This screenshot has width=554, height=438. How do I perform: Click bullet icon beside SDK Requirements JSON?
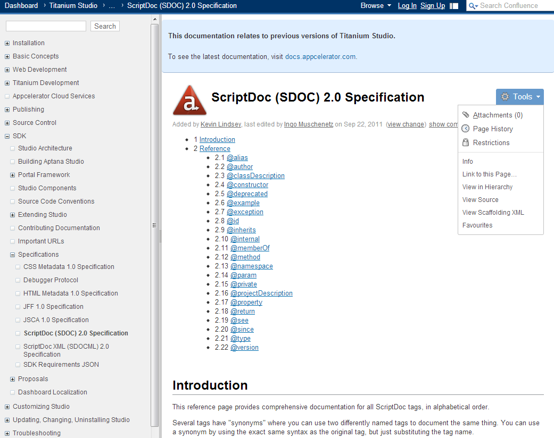(x=18, y=365)
